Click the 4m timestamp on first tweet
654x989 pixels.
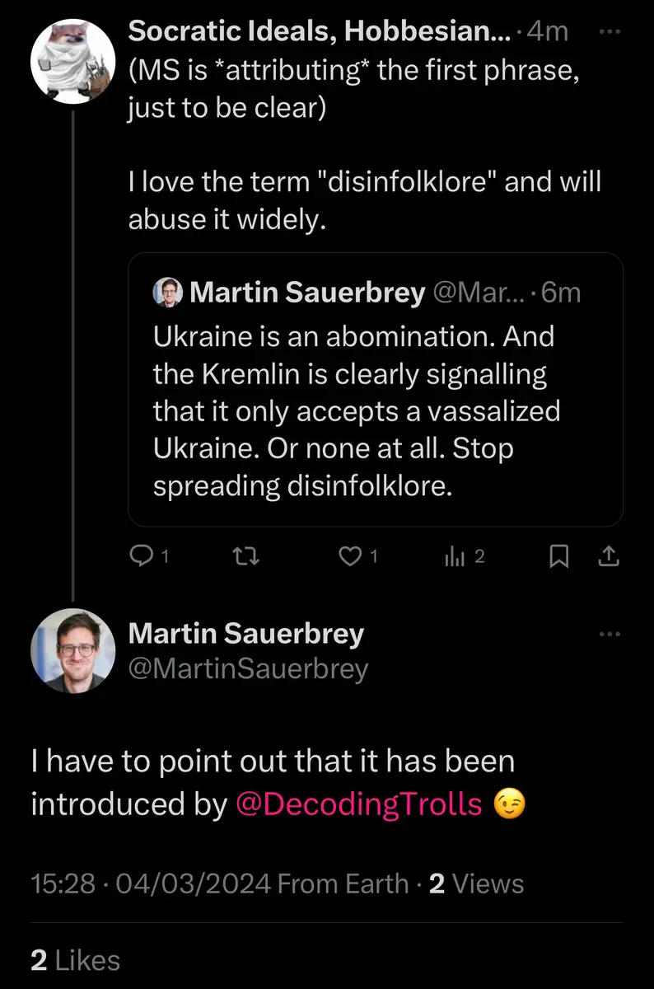(x=547, y=31)
